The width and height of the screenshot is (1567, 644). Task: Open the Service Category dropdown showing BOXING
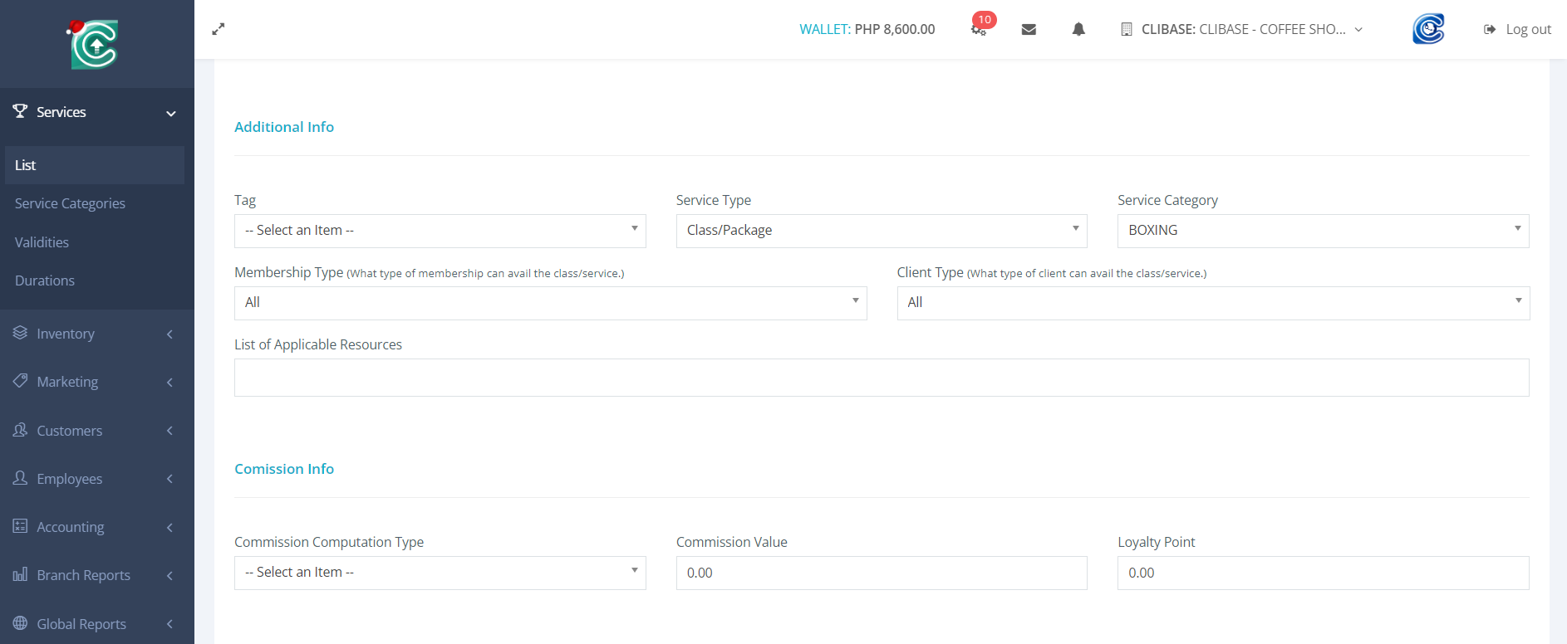(x=1323, y=231)
